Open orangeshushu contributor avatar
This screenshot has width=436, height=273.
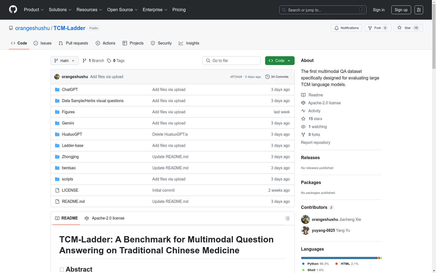point(305,219)
